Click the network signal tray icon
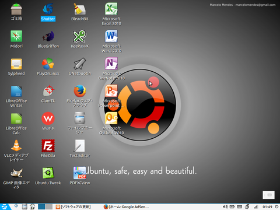Image resolution: width=280 pixels, height=210 pixels. [256, 207]
